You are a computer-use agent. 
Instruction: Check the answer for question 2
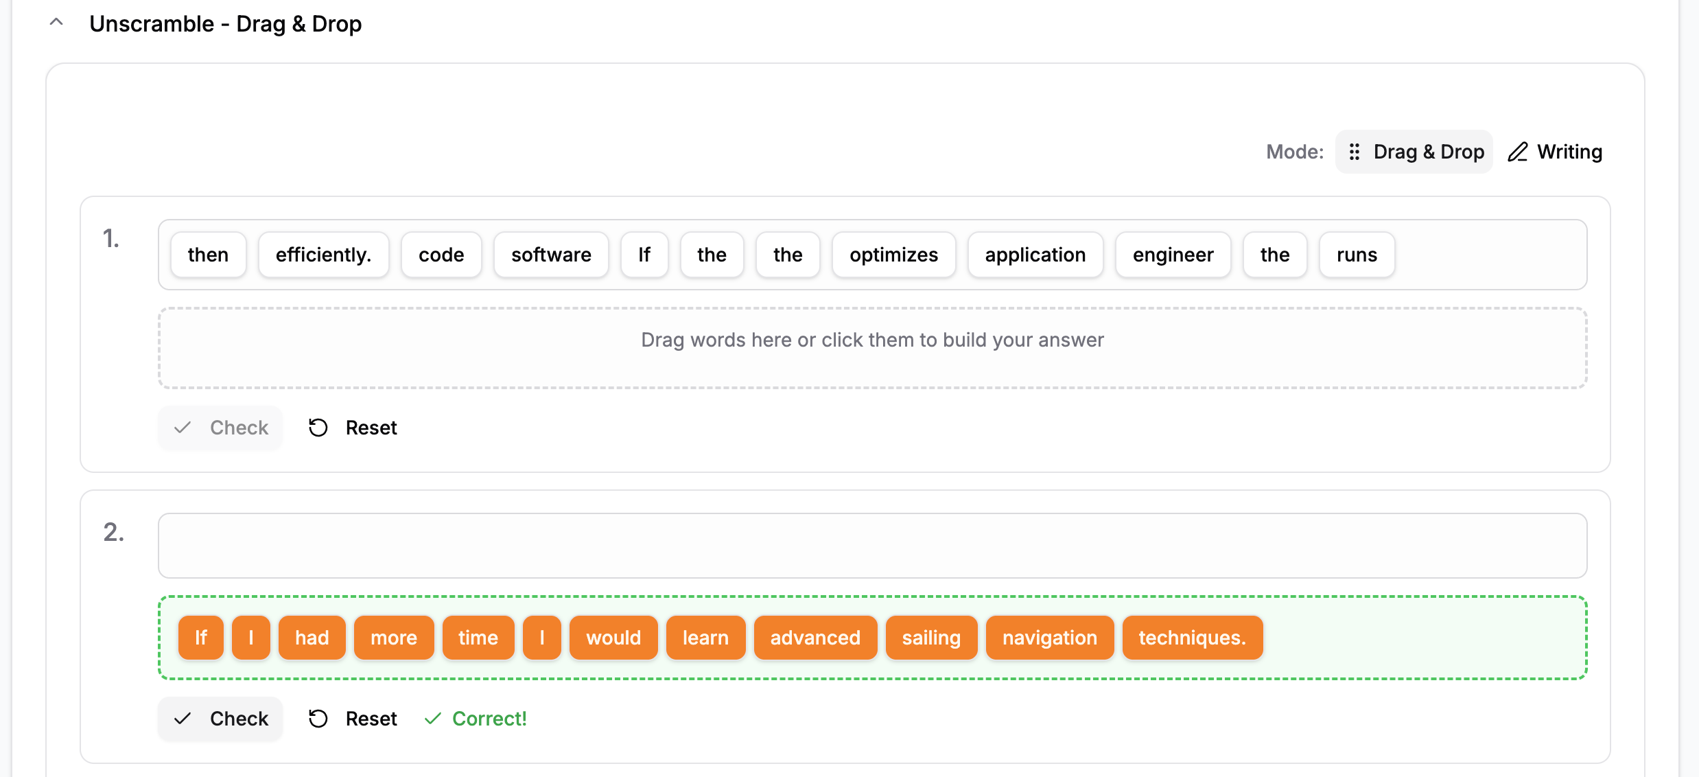[220, 719]
